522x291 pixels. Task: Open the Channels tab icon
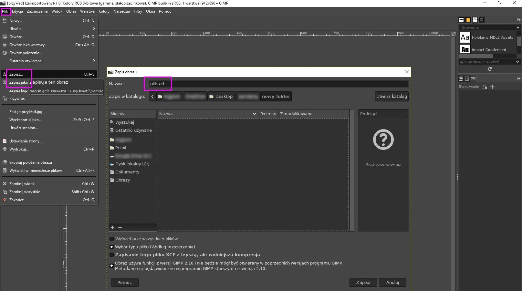467,78
